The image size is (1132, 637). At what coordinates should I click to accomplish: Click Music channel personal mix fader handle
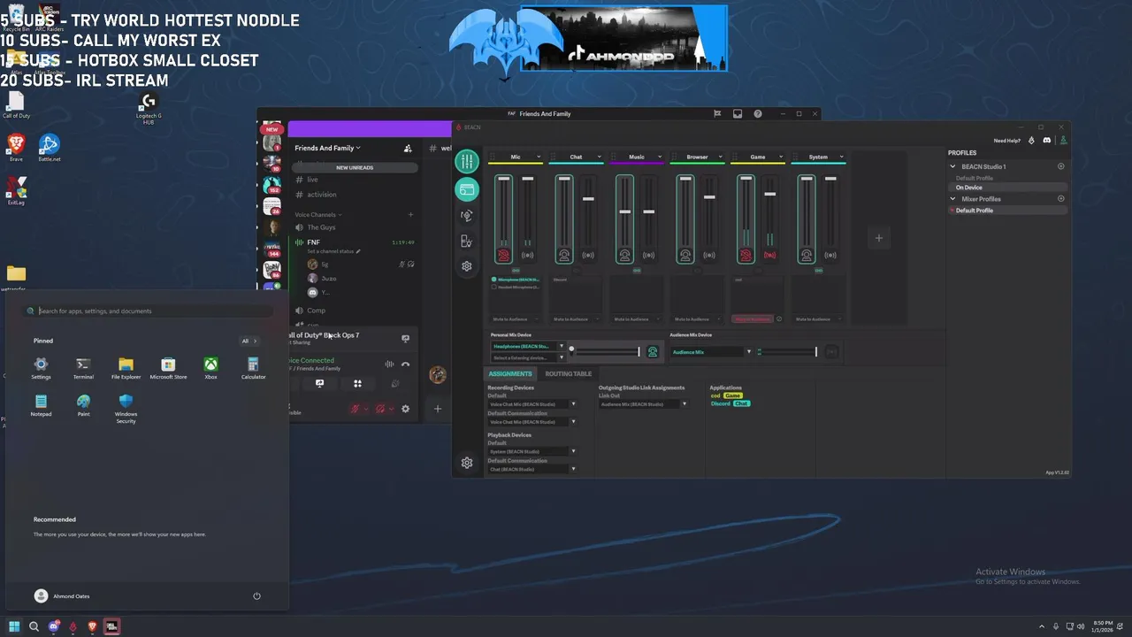tap(624, 211)
